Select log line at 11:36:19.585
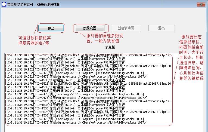Image resolution: width=208 pixels, height=132 pixels. (65, 115)
